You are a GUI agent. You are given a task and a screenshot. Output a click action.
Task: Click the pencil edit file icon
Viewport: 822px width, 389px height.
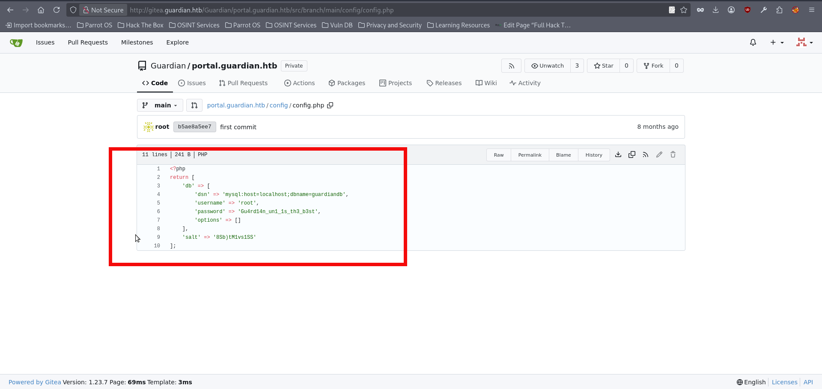[x=659, y=155]
